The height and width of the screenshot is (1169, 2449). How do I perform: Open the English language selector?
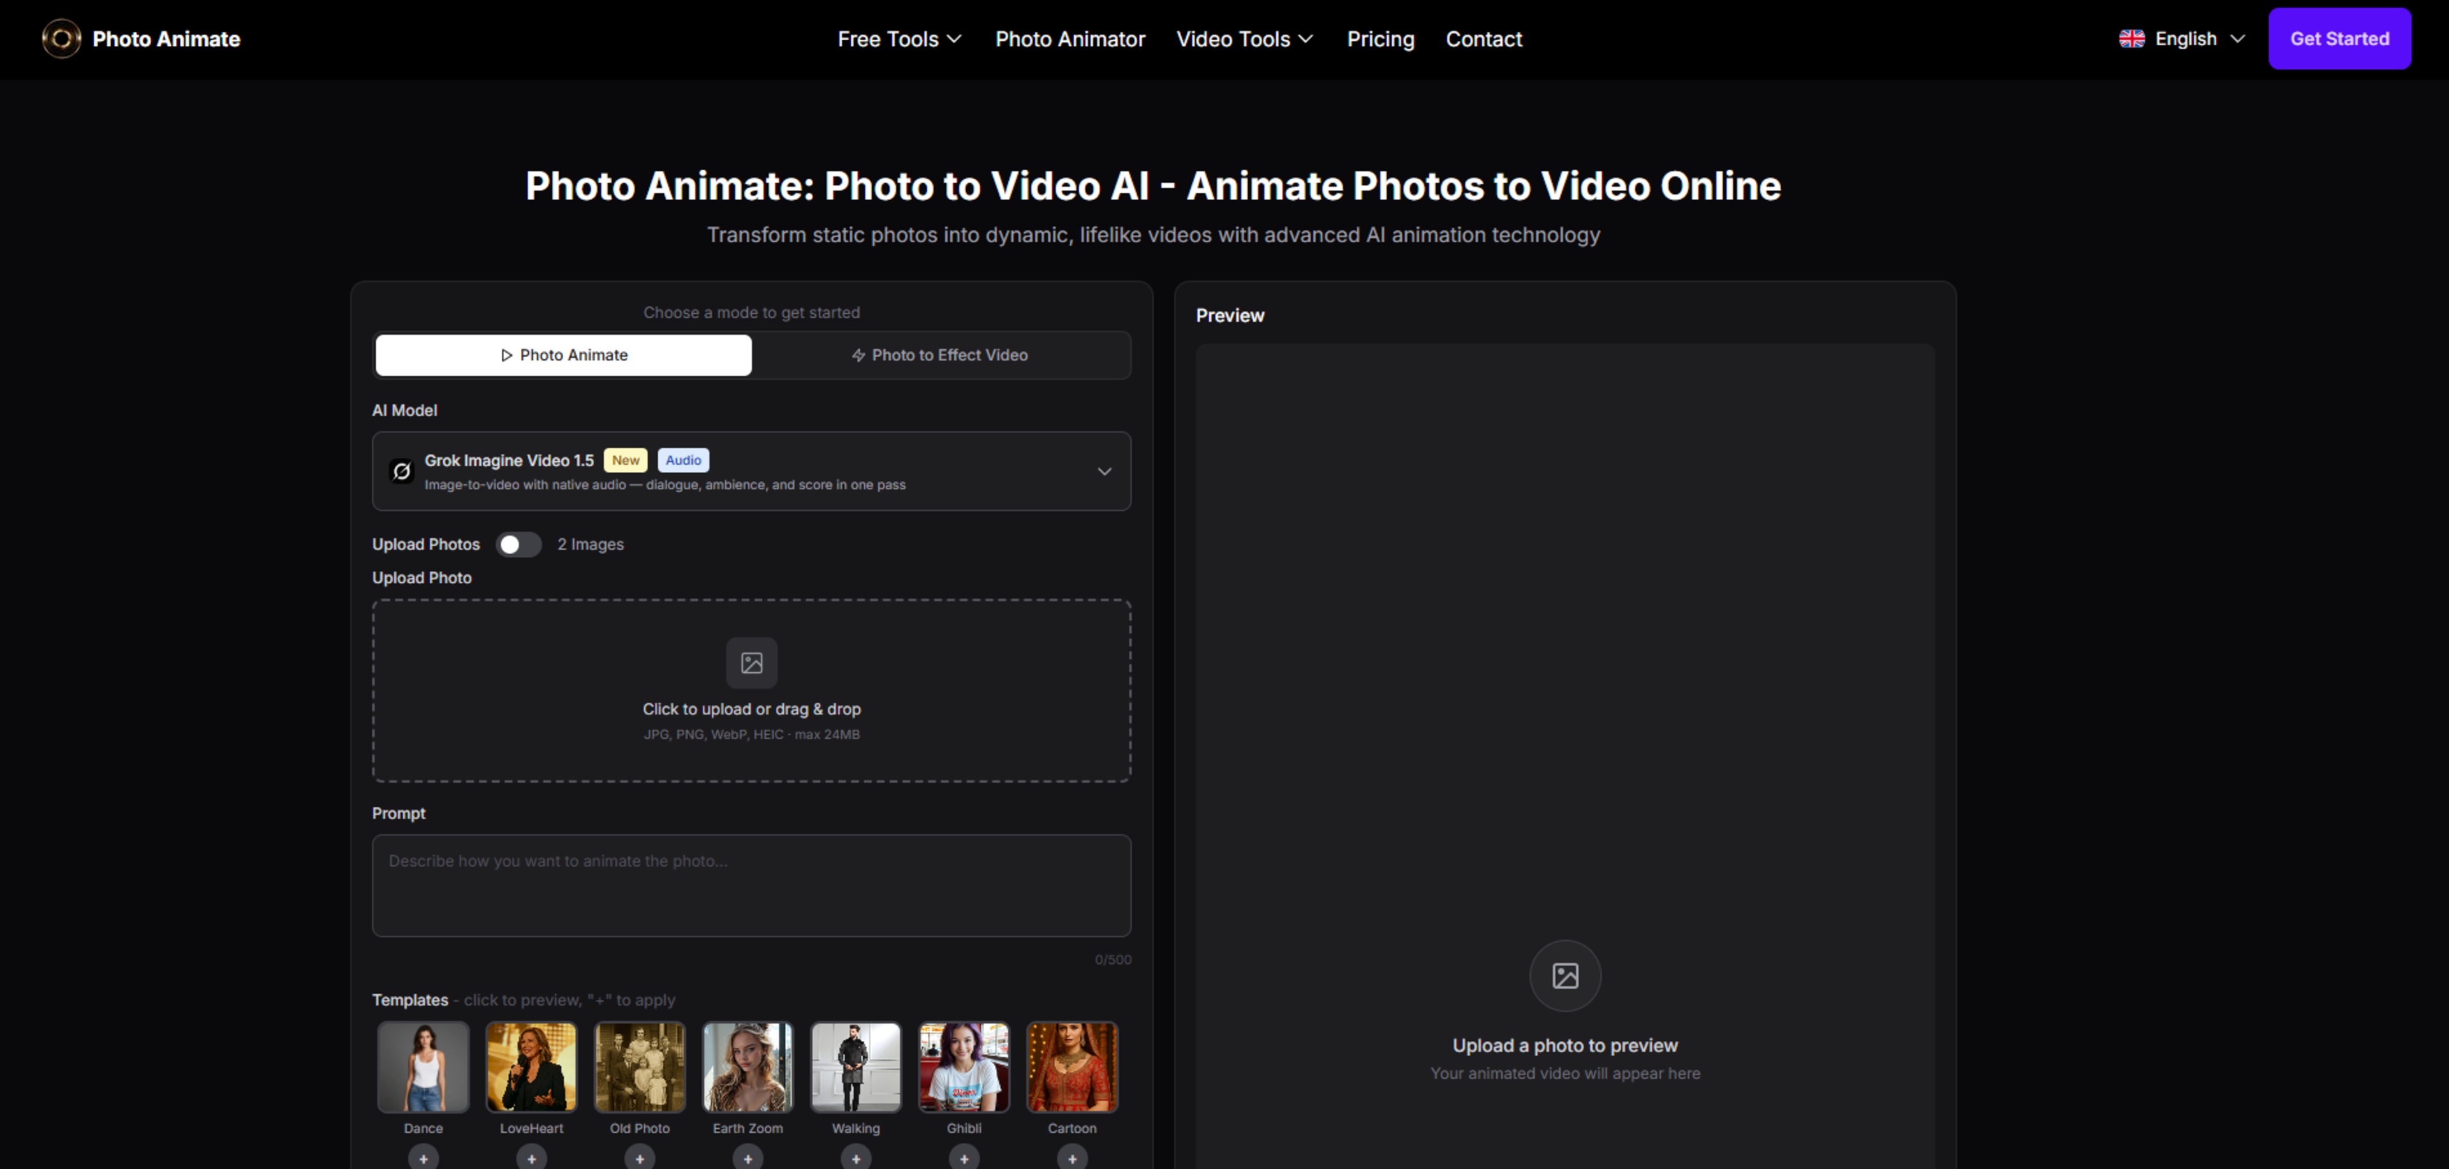(2182, 39)
